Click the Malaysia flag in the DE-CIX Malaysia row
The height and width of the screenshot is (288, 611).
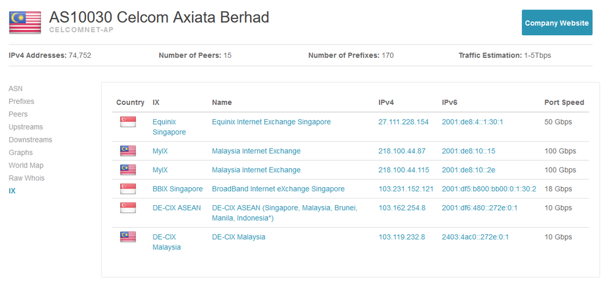[128, 237]
